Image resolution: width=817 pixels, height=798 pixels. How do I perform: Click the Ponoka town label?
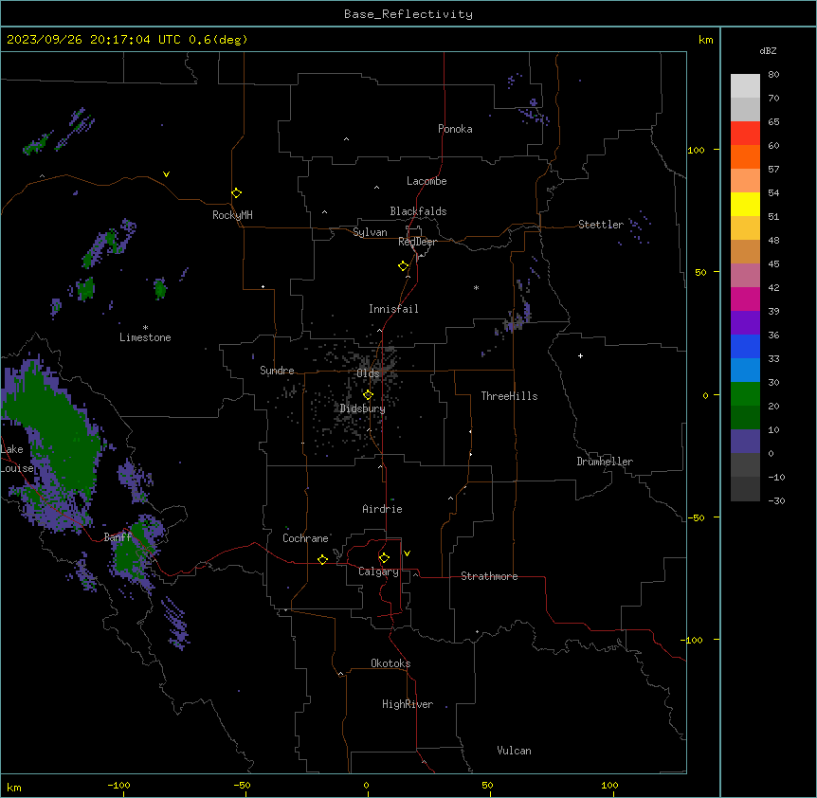(x=455, y=129)
